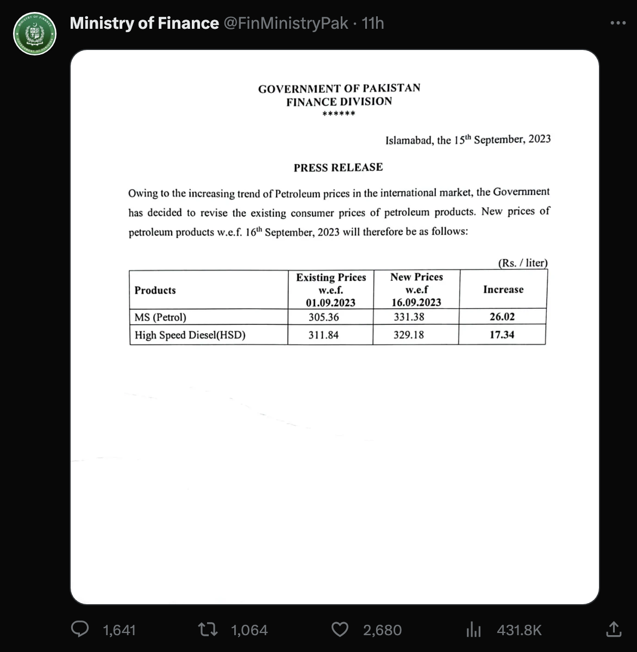Click the fuel prices table within the image
Viewport: 637px width, 652px height.
[338, 307]
